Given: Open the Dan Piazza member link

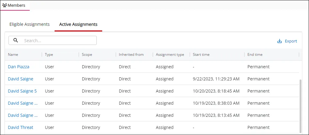Looking at the screenshot, I should pyautogui.click(x=18, y=67).
